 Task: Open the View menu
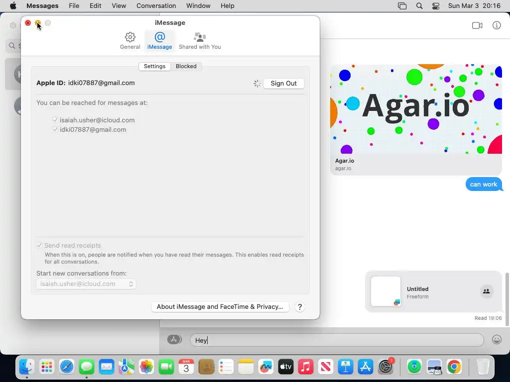coord(119,6)
